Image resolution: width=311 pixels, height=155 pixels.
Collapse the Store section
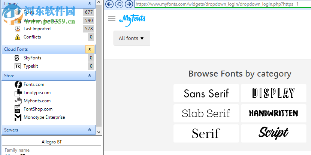(90, 75)
